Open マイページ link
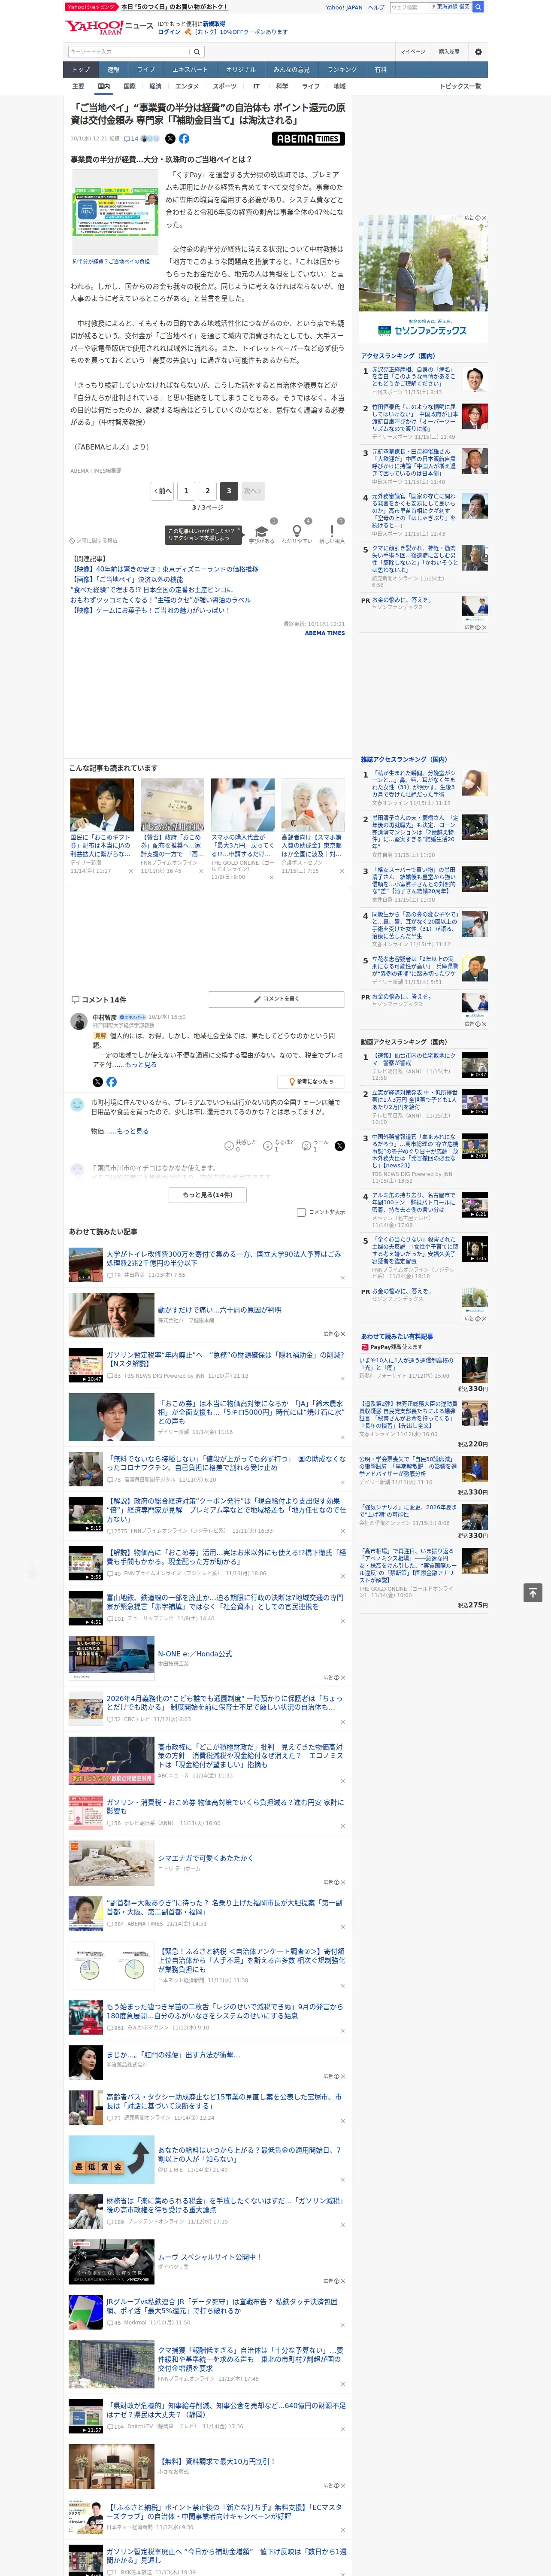 click(x=412, y=52)
